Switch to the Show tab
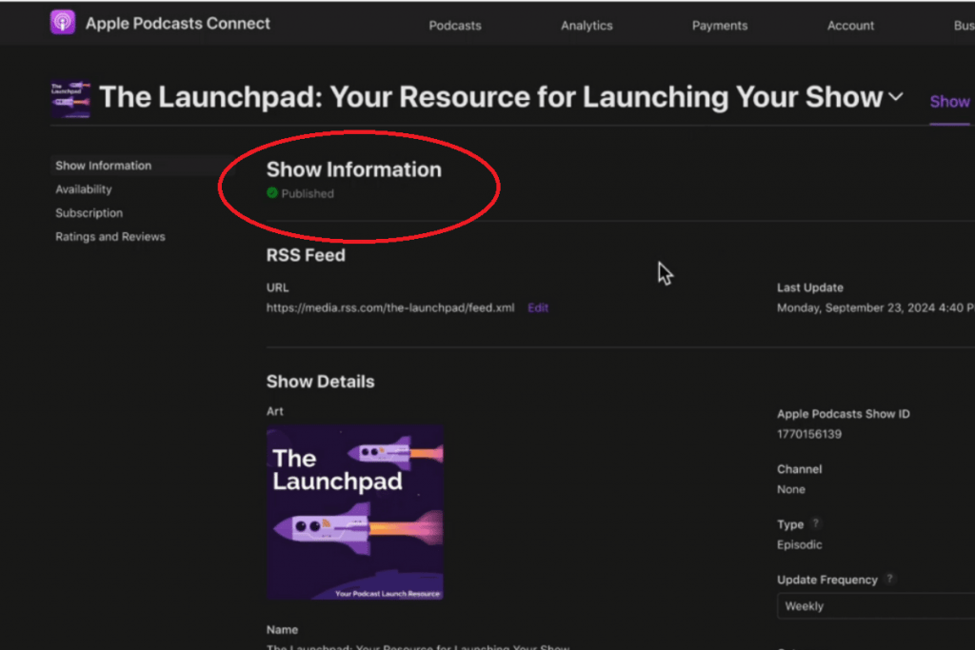The image size is (975, 650). point(948,102)
